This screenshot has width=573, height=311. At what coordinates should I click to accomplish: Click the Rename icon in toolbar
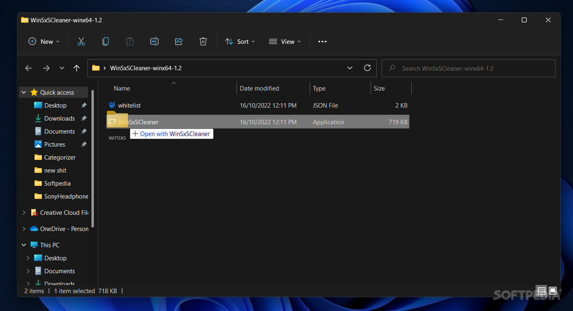(154, 41)
